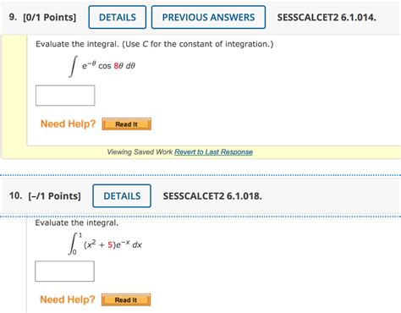This screenshot has width=401, height=313.
Task: Click the Viewing Saved Work notice
Action: tap(140, 152)
